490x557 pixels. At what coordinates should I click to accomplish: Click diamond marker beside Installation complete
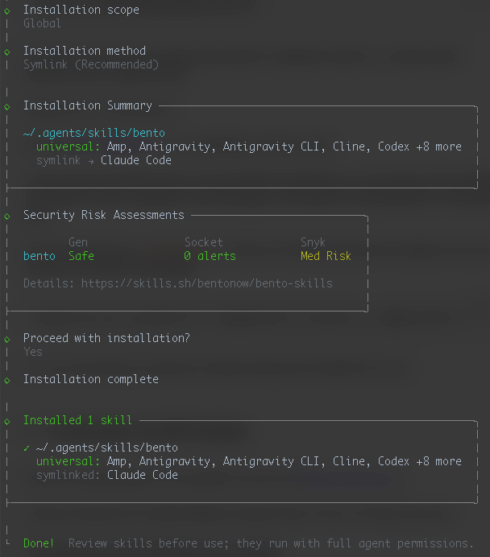7,381
